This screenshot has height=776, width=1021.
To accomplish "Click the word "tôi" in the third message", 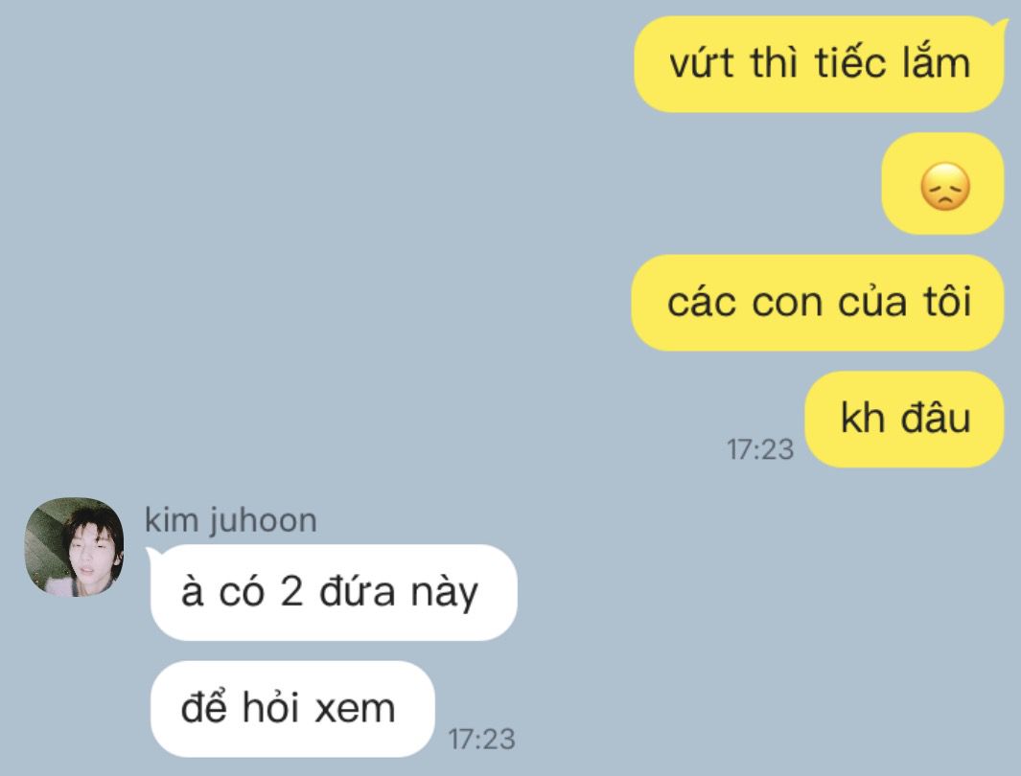I will coord(947,302).
